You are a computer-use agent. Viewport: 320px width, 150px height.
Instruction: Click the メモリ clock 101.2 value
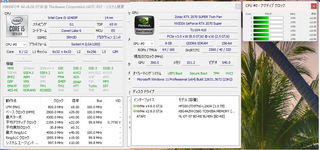[x=191, y=63]
